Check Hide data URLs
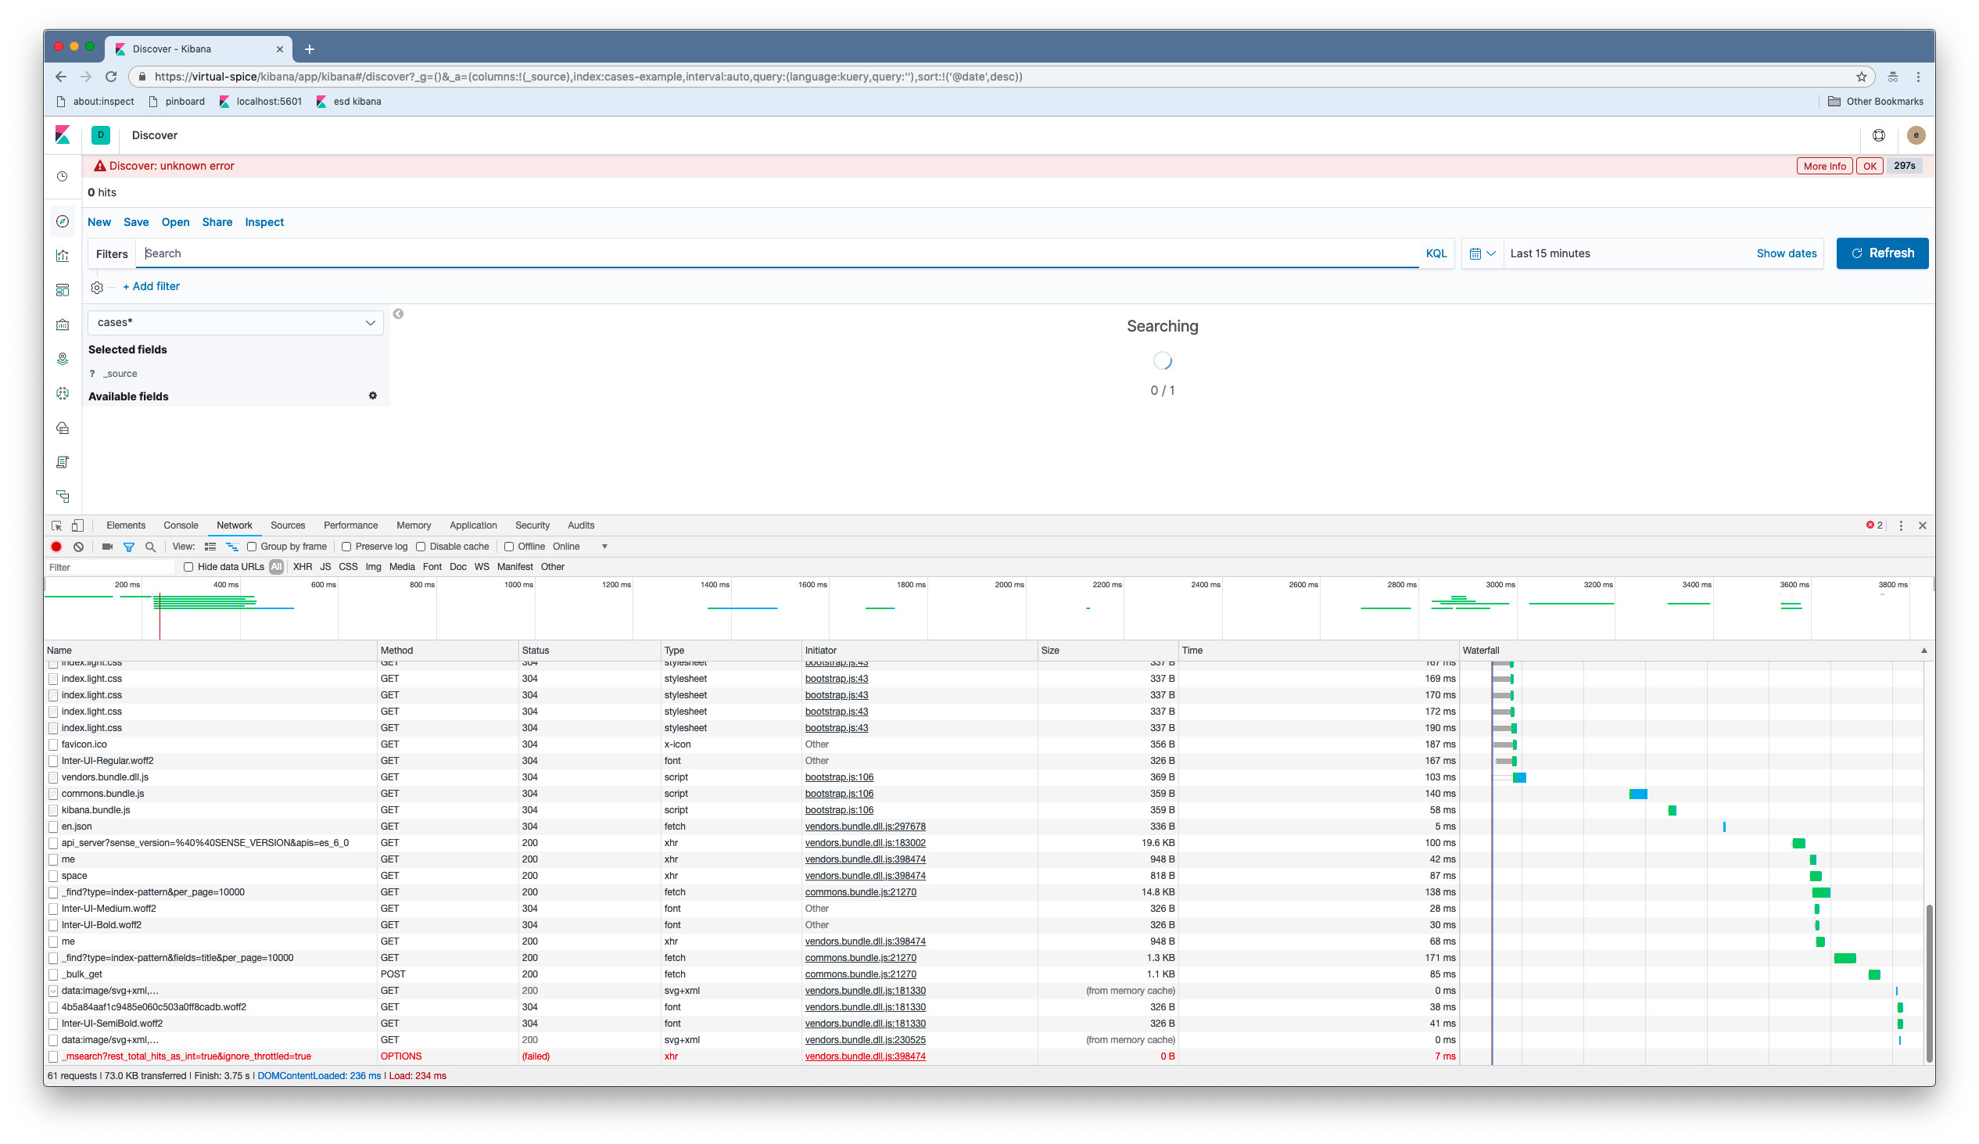The image size is (1979, 1144). (x=188, y=567)
